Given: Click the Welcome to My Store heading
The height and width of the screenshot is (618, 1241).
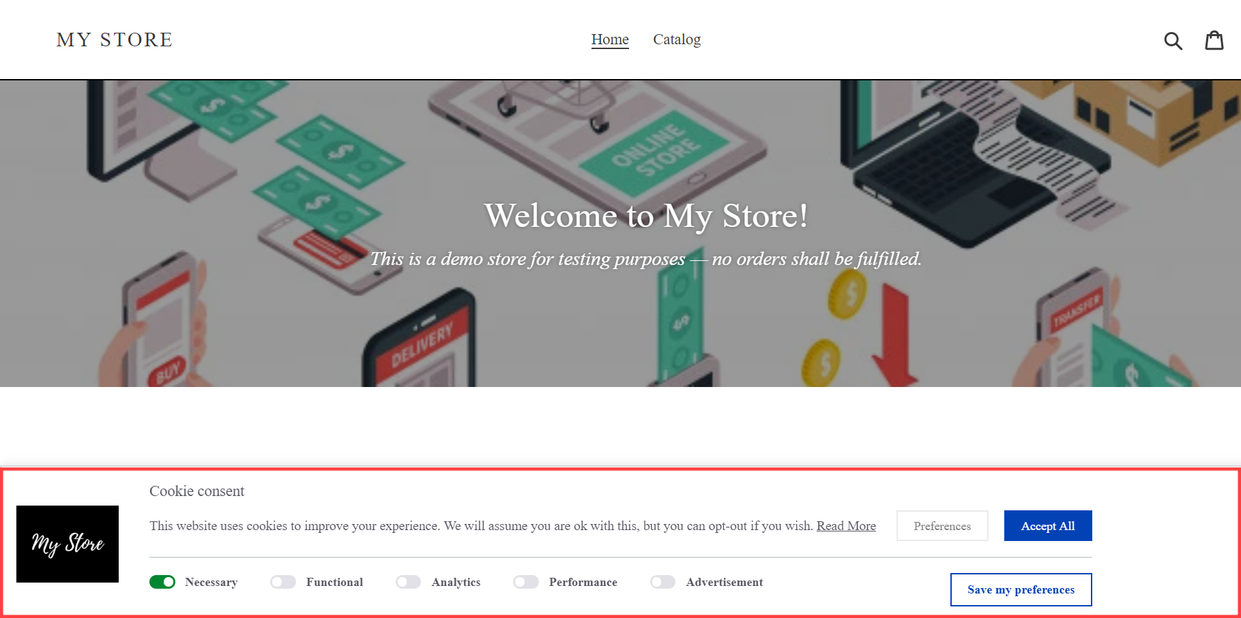Looking at the screenshot, I should pyautogui.click(x=646, y=216).
